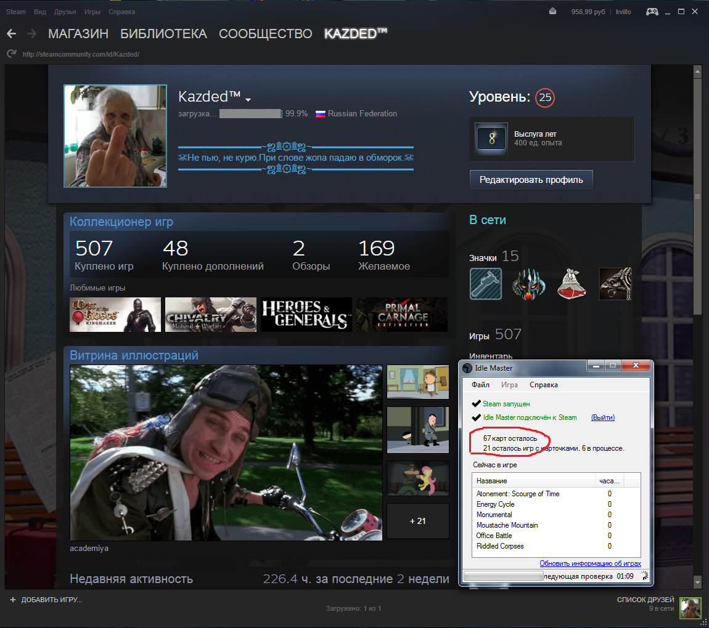709x628 pixels.
Task: Open the Years of Service badge icon
Action: tap(491, 139)
